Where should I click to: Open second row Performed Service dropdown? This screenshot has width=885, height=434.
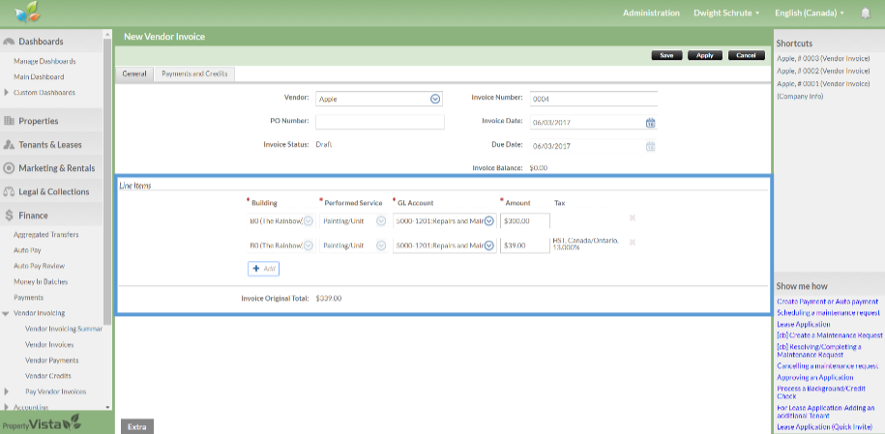coord(381,246)
